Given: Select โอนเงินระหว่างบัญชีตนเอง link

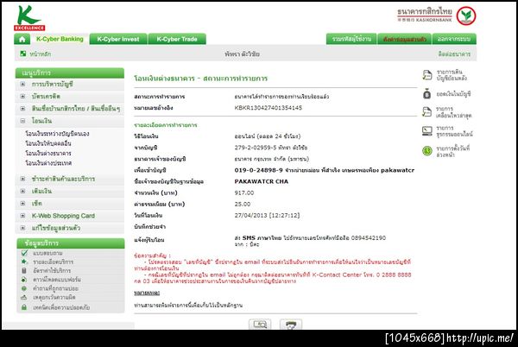Looking at the screenshot, I should [57, 134].
